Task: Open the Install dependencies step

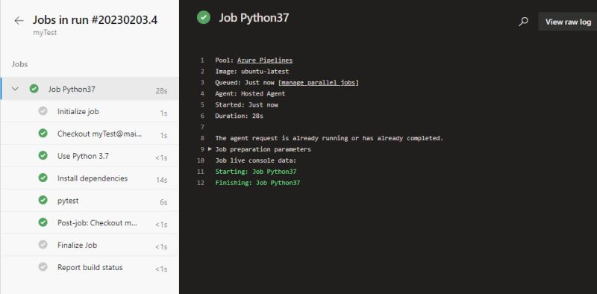Action: [90, 178]
